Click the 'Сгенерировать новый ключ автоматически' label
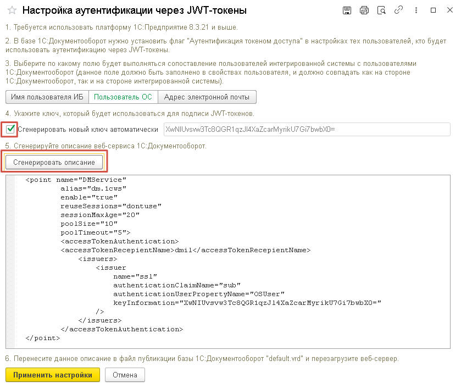The width and height of the screenshot is (461, 389). tap(88, 130)
